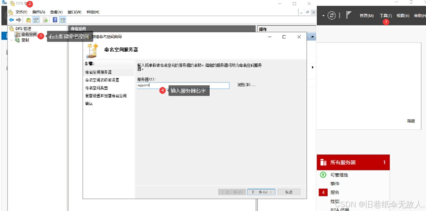Select the 命名空间 node in the console tree
The height and width of the screenshot is (211, 426).
29,34
